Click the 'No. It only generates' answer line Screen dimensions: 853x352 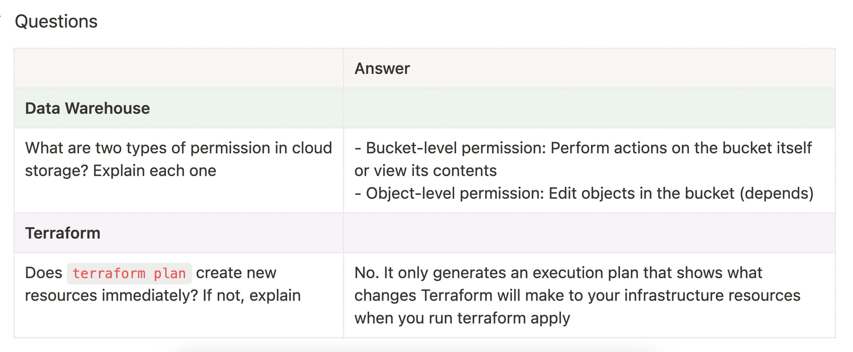[558, 273]
